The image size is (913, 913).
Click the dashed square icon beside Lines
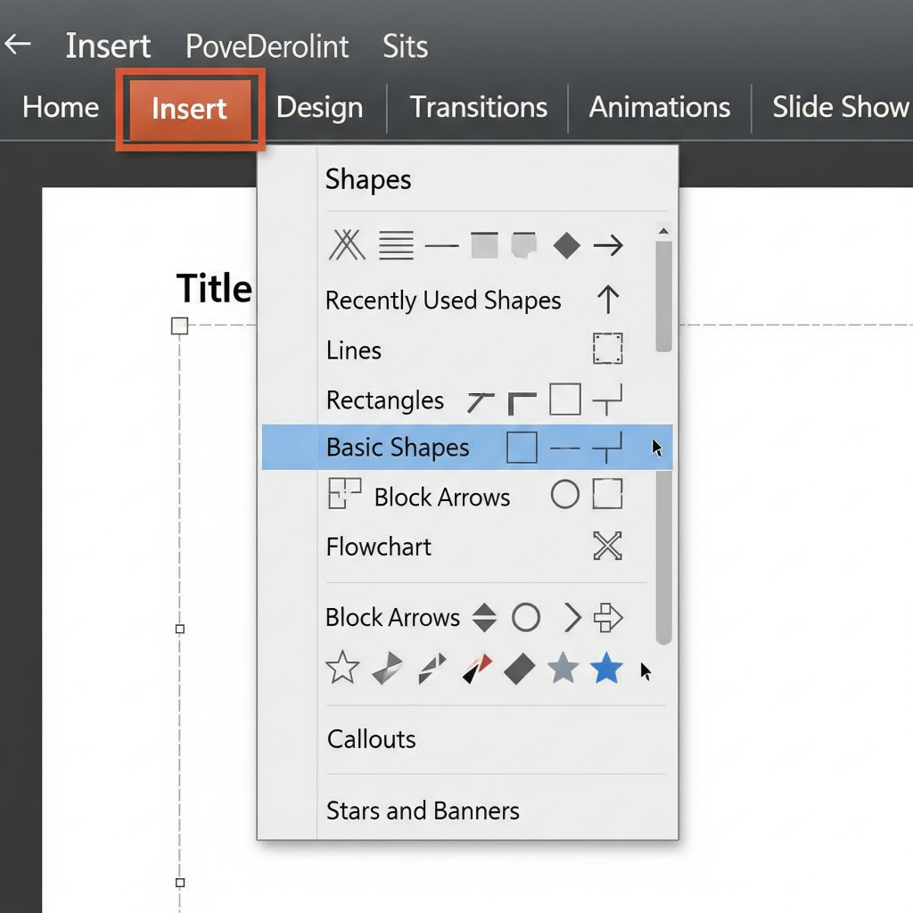click(x=608, y=349)
